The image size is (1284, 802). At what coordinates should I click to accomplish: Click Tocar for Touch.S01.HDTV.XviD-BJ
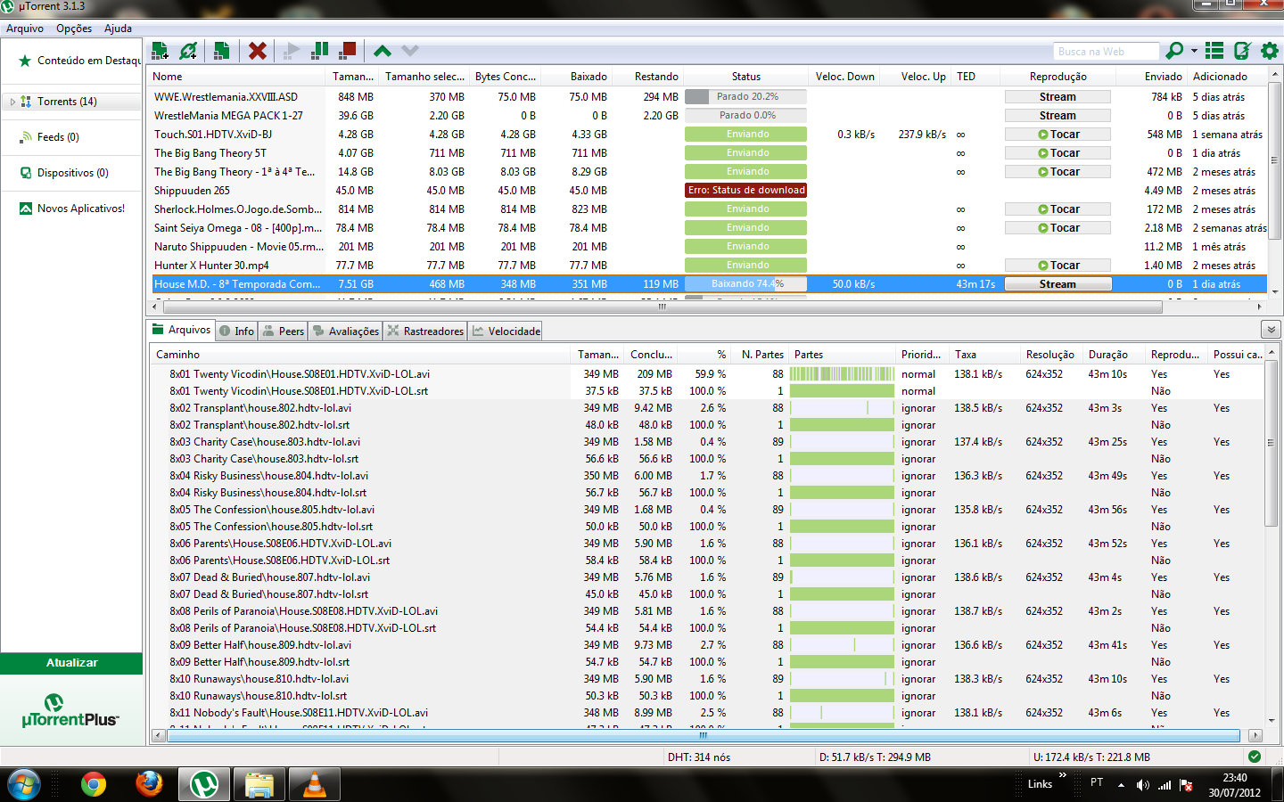pyautogui.click(x=1058, y=135)
